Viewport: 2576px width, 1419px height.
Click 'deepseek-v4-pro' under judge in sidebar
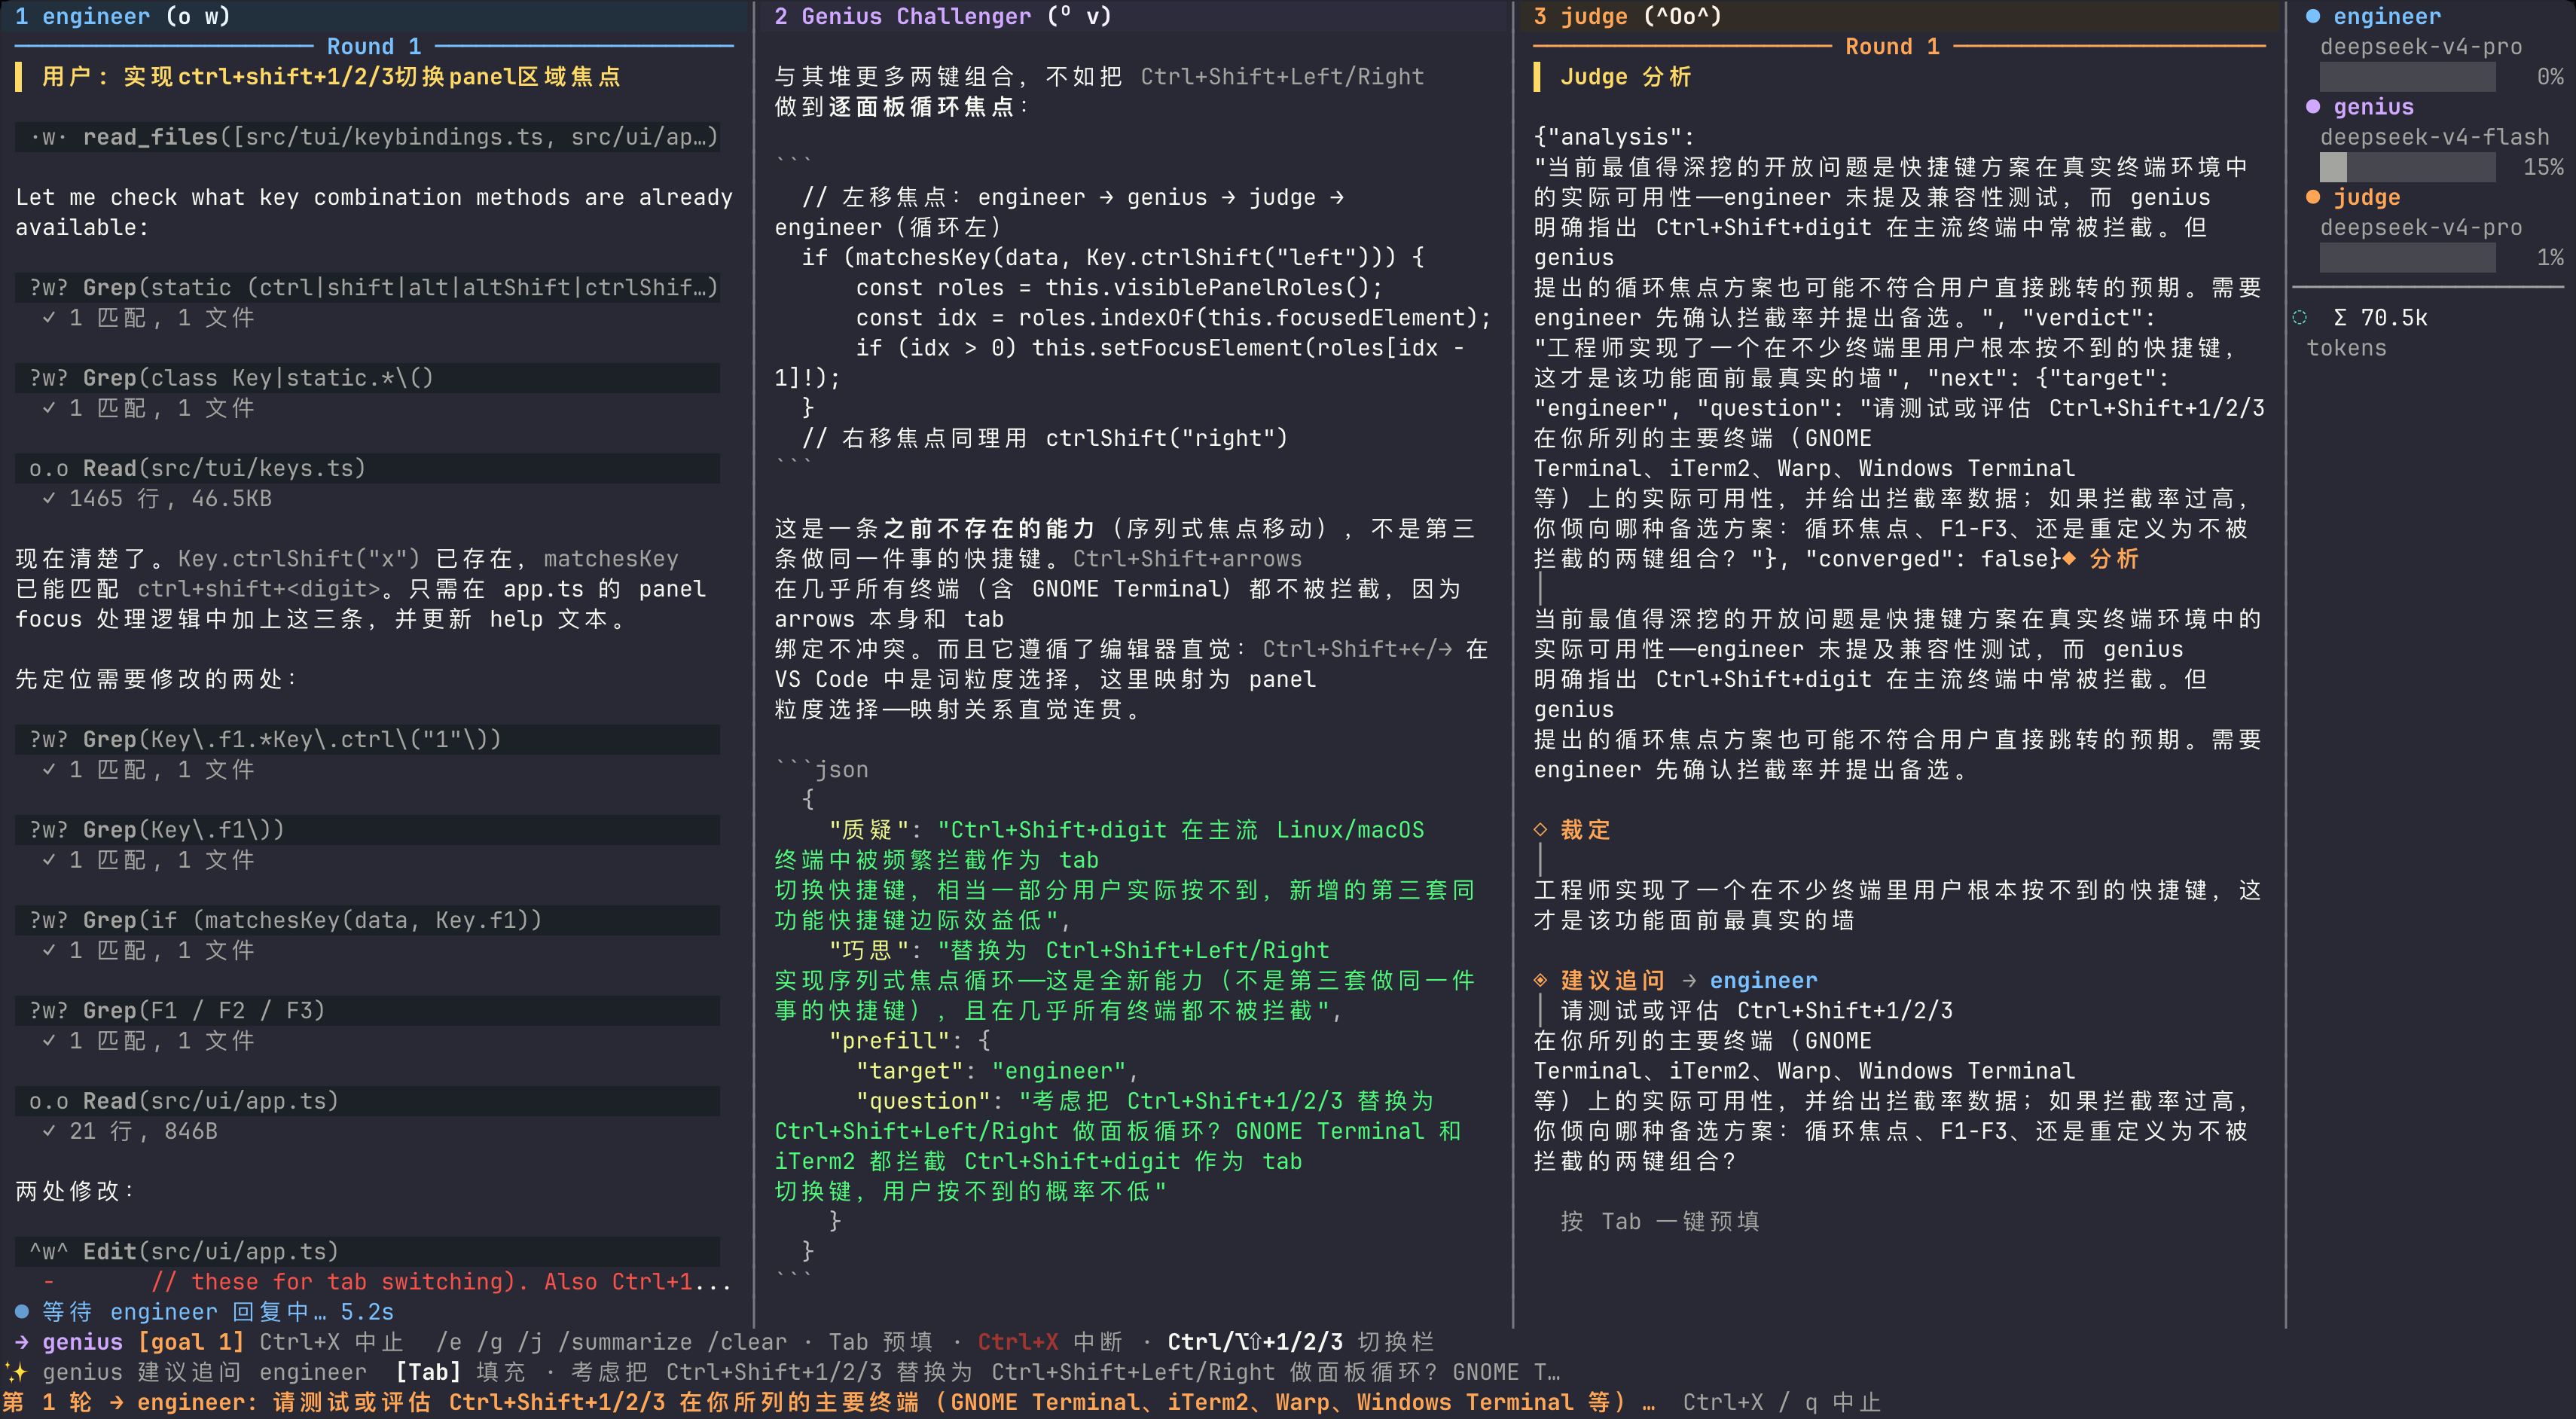pyautogui.click(x=2421, y=228)
